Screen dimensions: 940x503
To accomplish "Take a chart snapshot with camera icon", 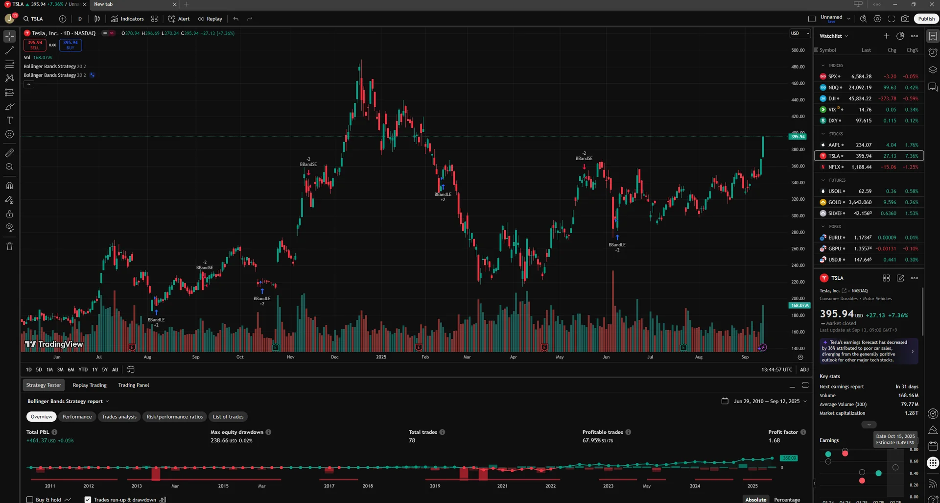I will point(905,19).
